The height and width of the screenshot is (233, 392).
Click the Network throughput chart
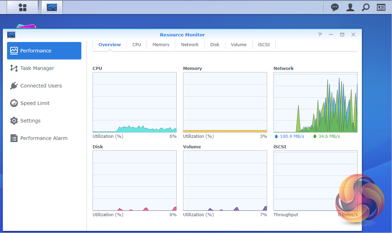click(315, 102)
